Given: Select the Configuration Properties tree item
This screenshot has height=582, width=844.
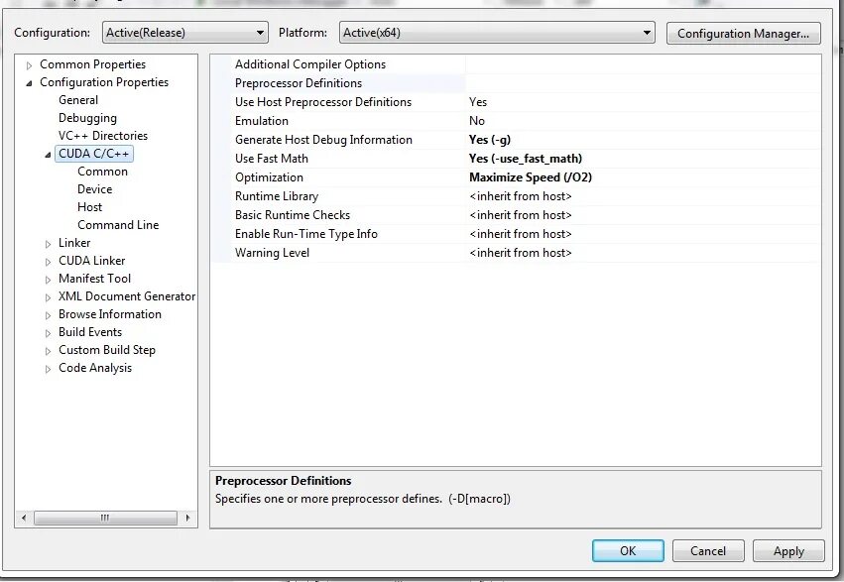Looking at the screenshot, I should point(104,82).
